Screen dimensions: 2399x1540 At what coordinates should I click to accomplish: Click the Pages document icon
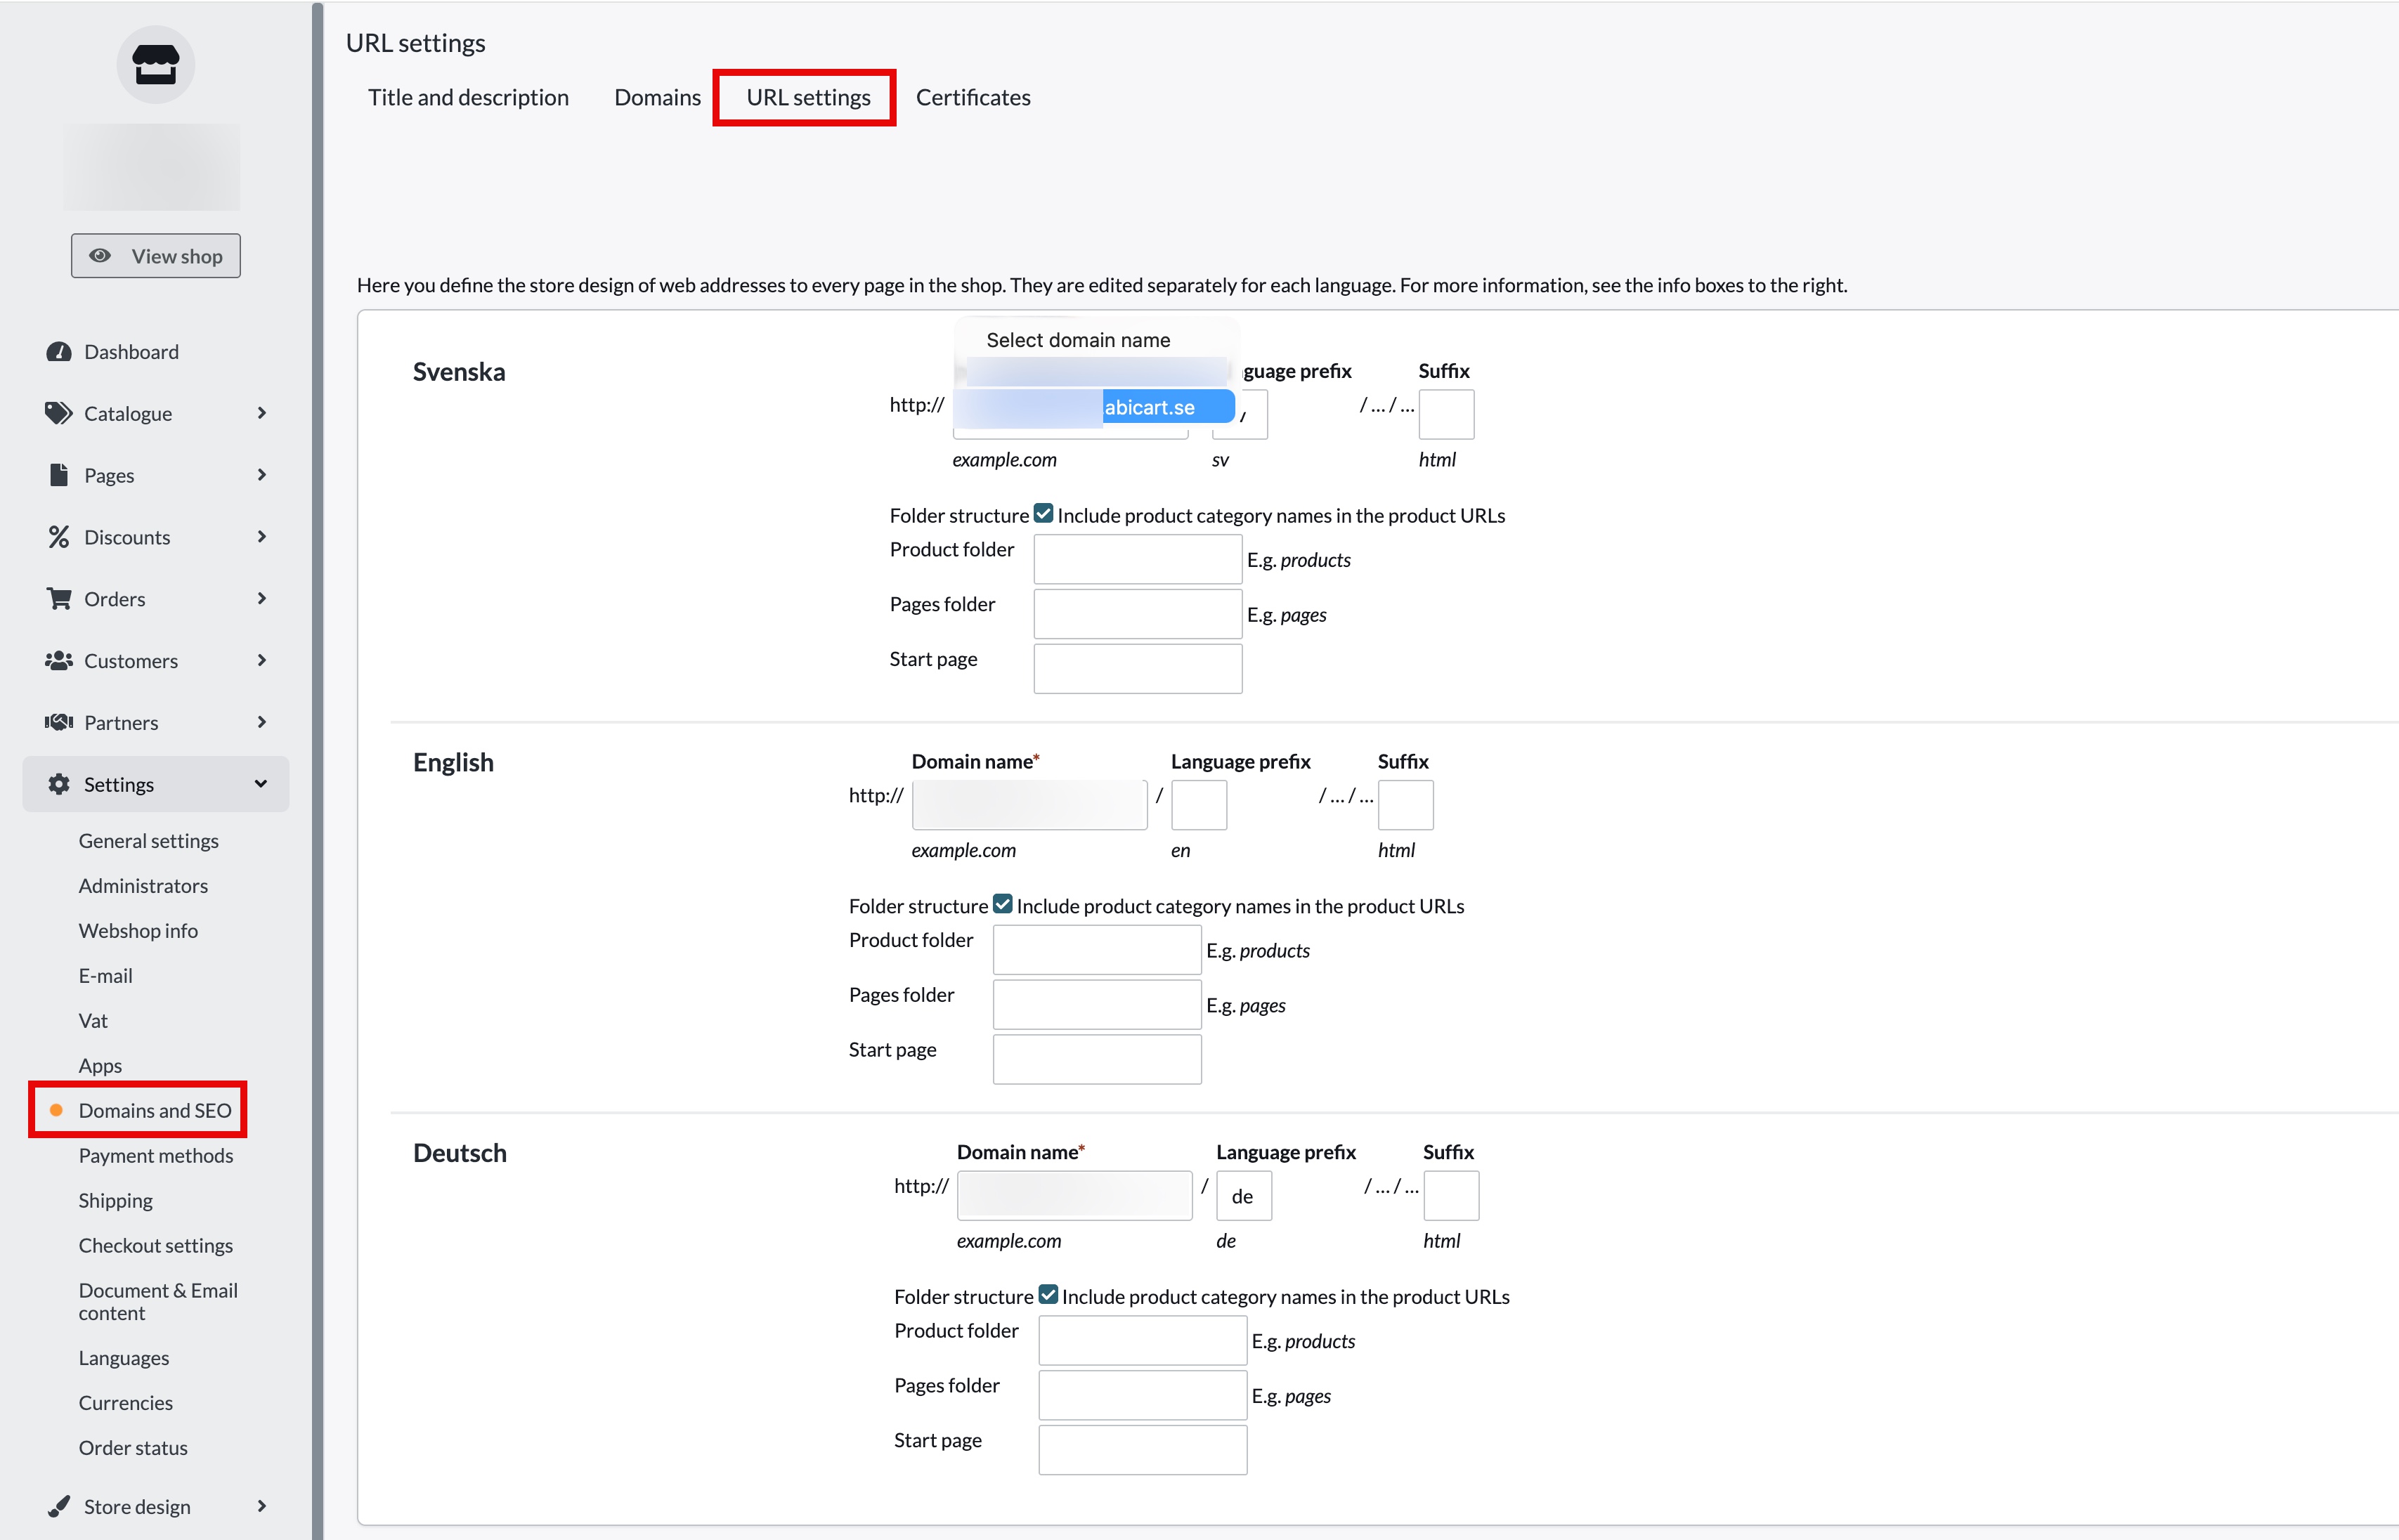[59, 475]
